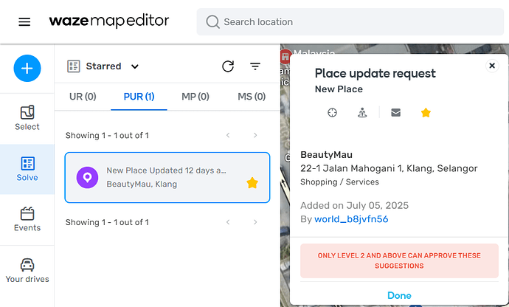This screenshot has height=307, width=509.
Task: Click the level 2 approval warning banner
Action: (399, 261)
